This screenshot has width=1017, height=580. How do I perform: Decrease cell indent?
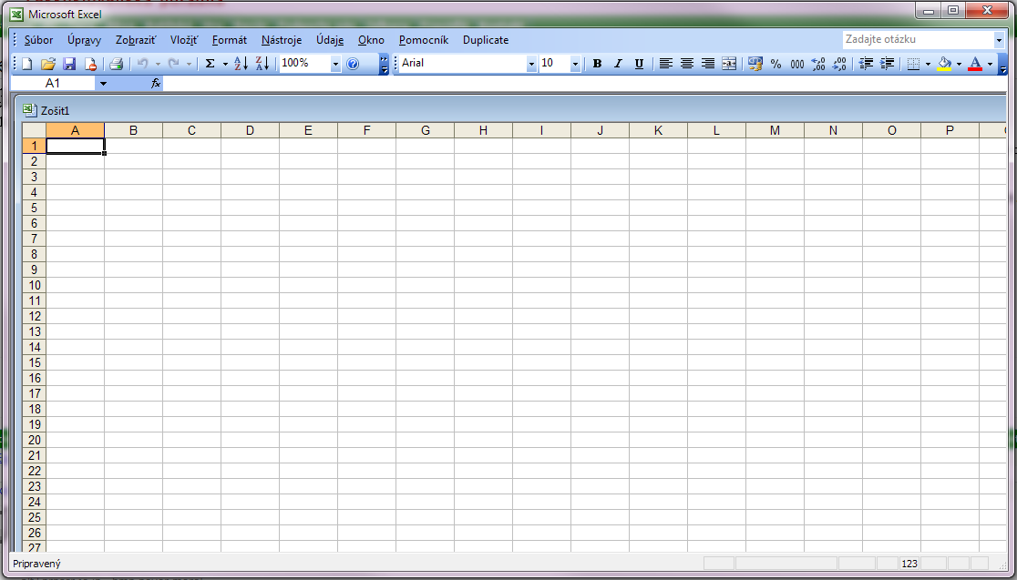866,64
